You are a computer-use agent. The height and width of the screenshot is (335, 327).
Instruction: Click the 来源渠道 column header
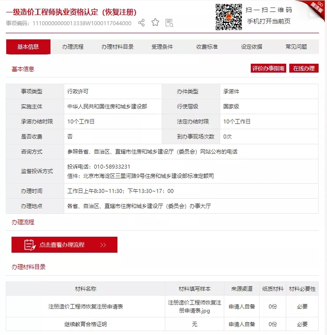point(242,289)
